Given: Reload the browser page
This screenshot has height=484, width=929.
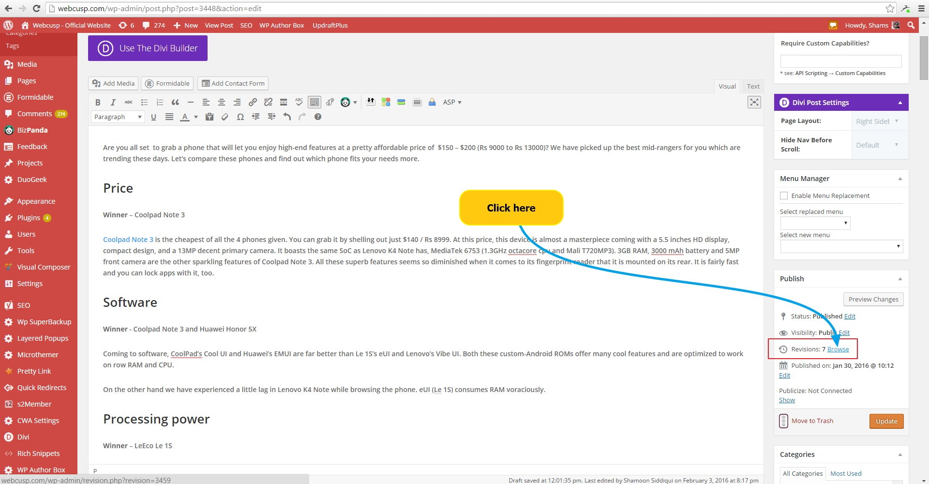Looking at the screenshot, I should coord(36,8).
